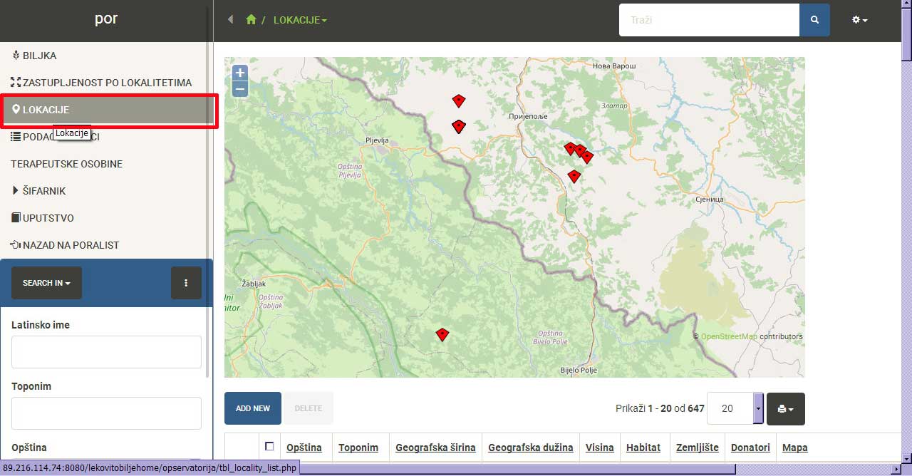912x476 pixels.
Task: Zoom out the map with minus button
Action: (x=240, y=89)
